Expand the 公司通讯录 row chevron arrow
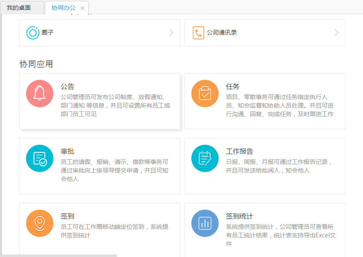363x257 pixels. [337, 32]
